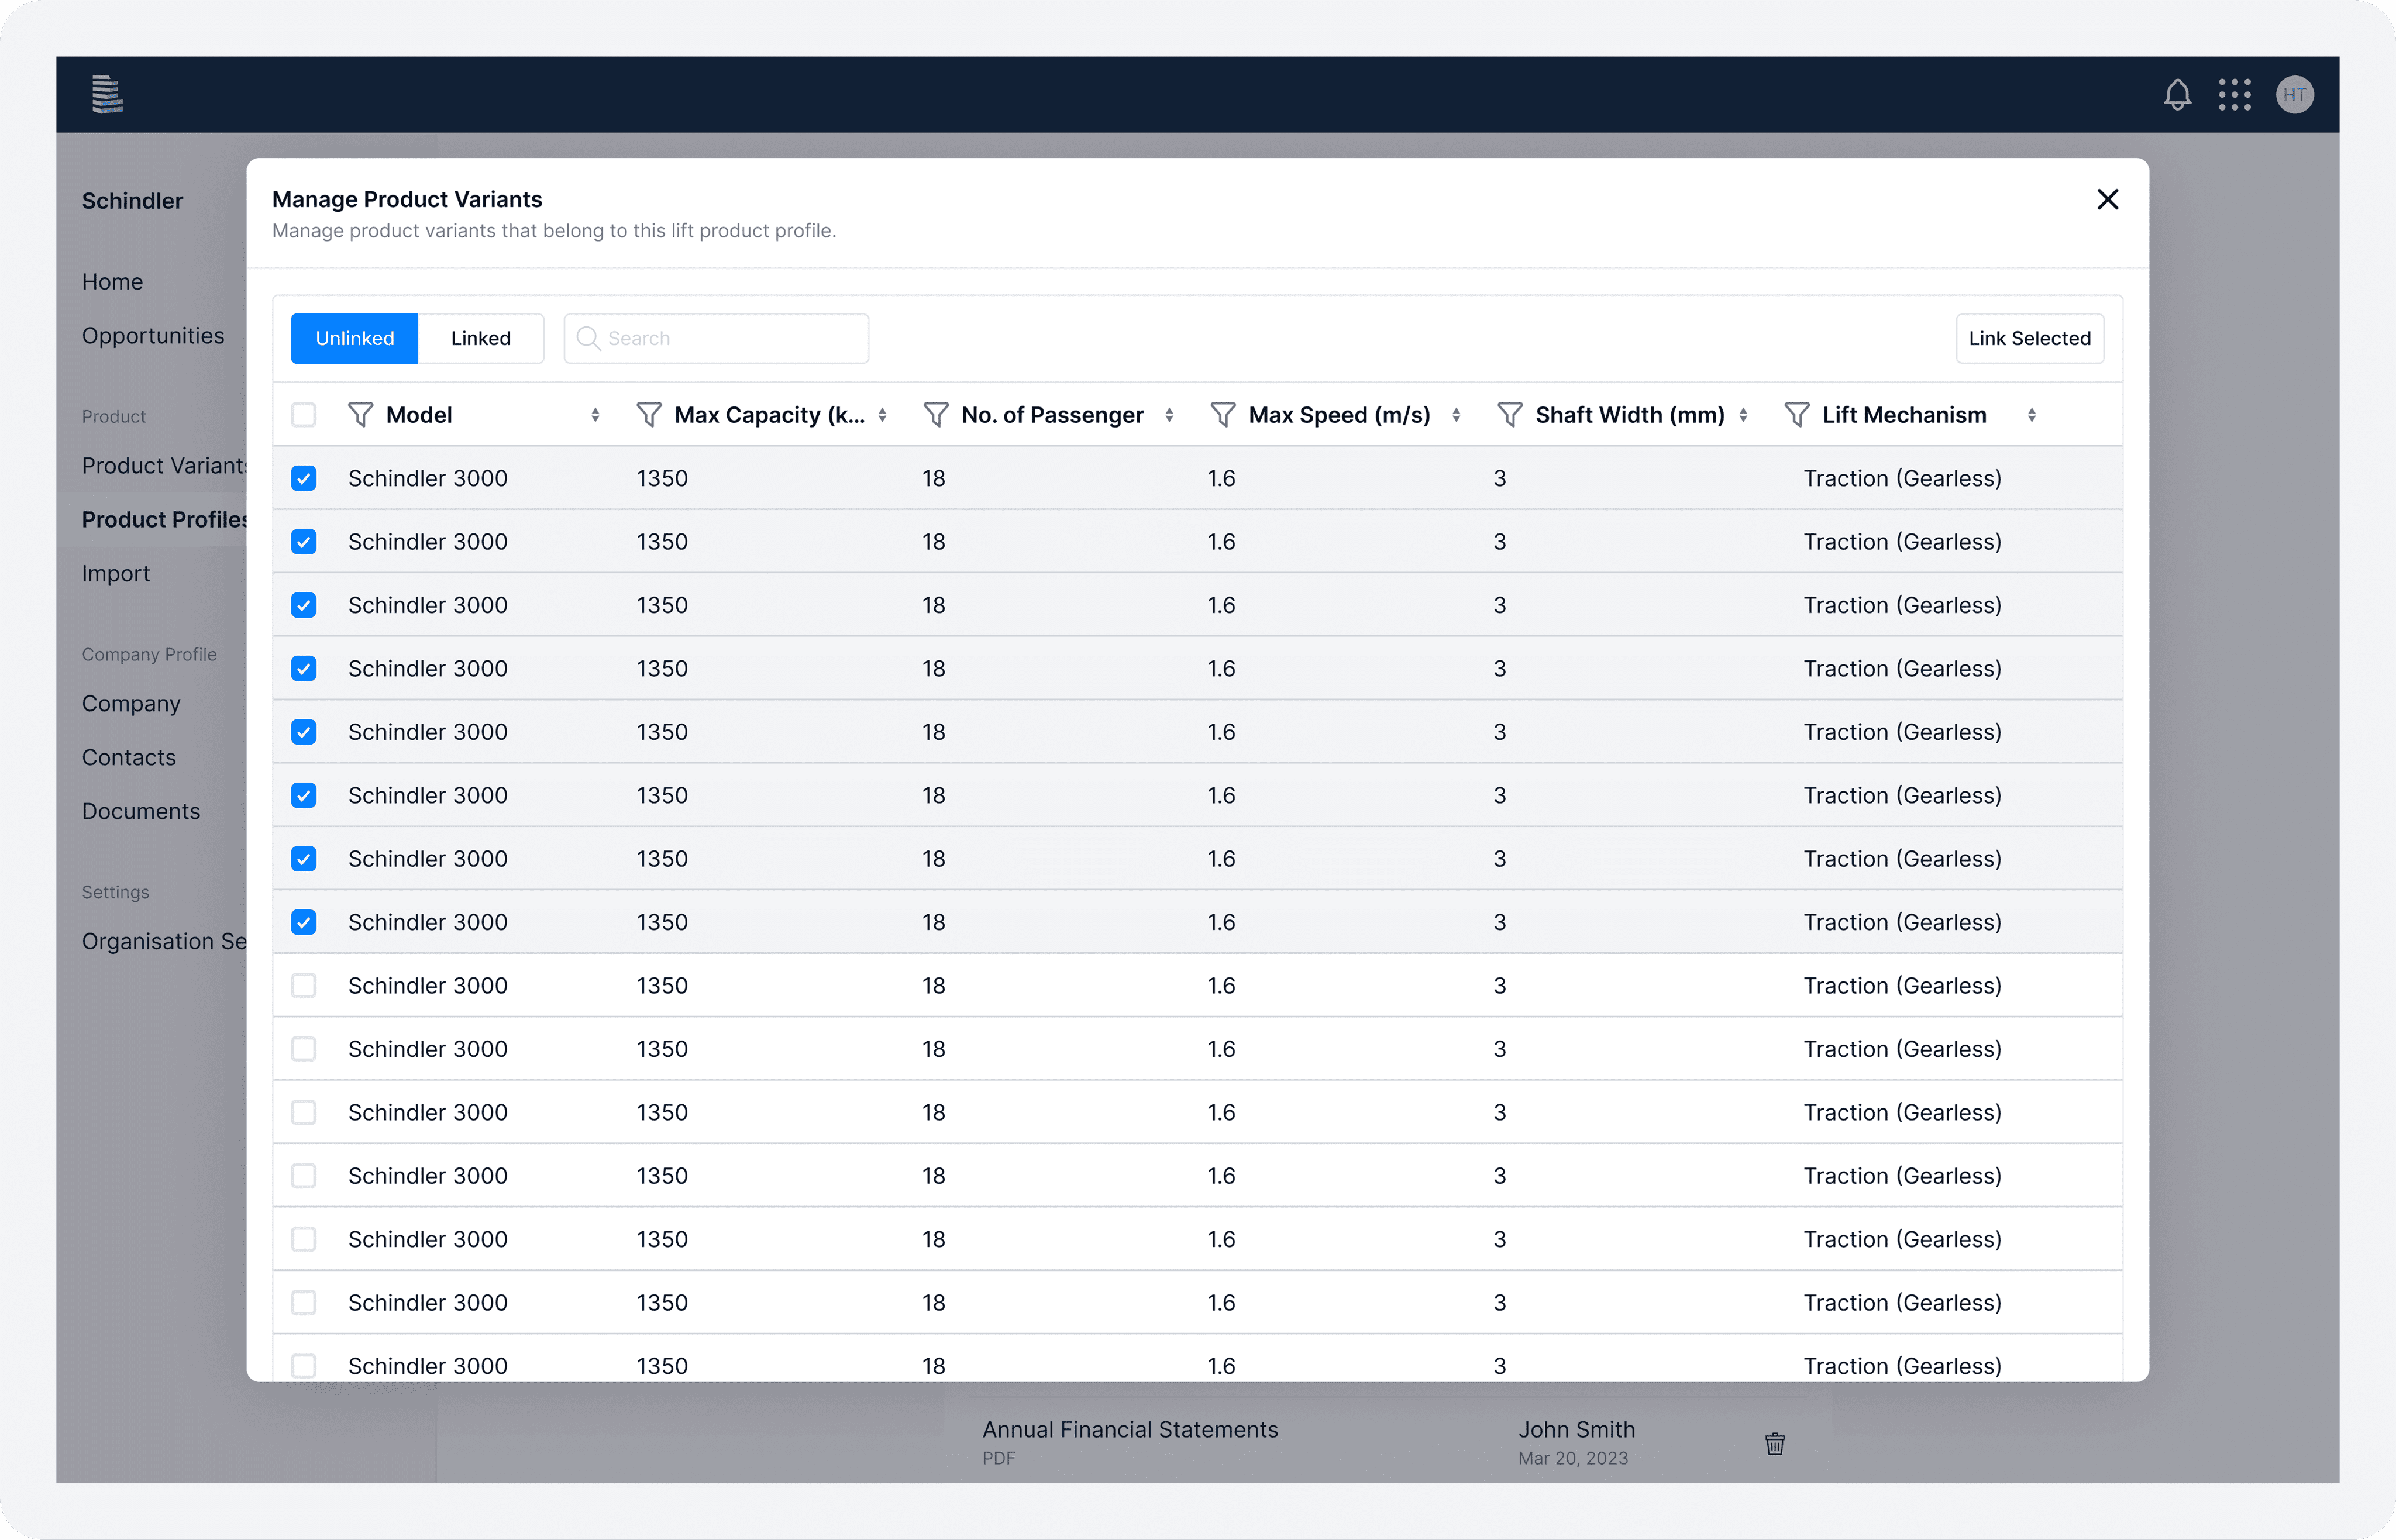Click No. of Passenger filter icon
2396x1540 pixels.
(x=936, y=415)
